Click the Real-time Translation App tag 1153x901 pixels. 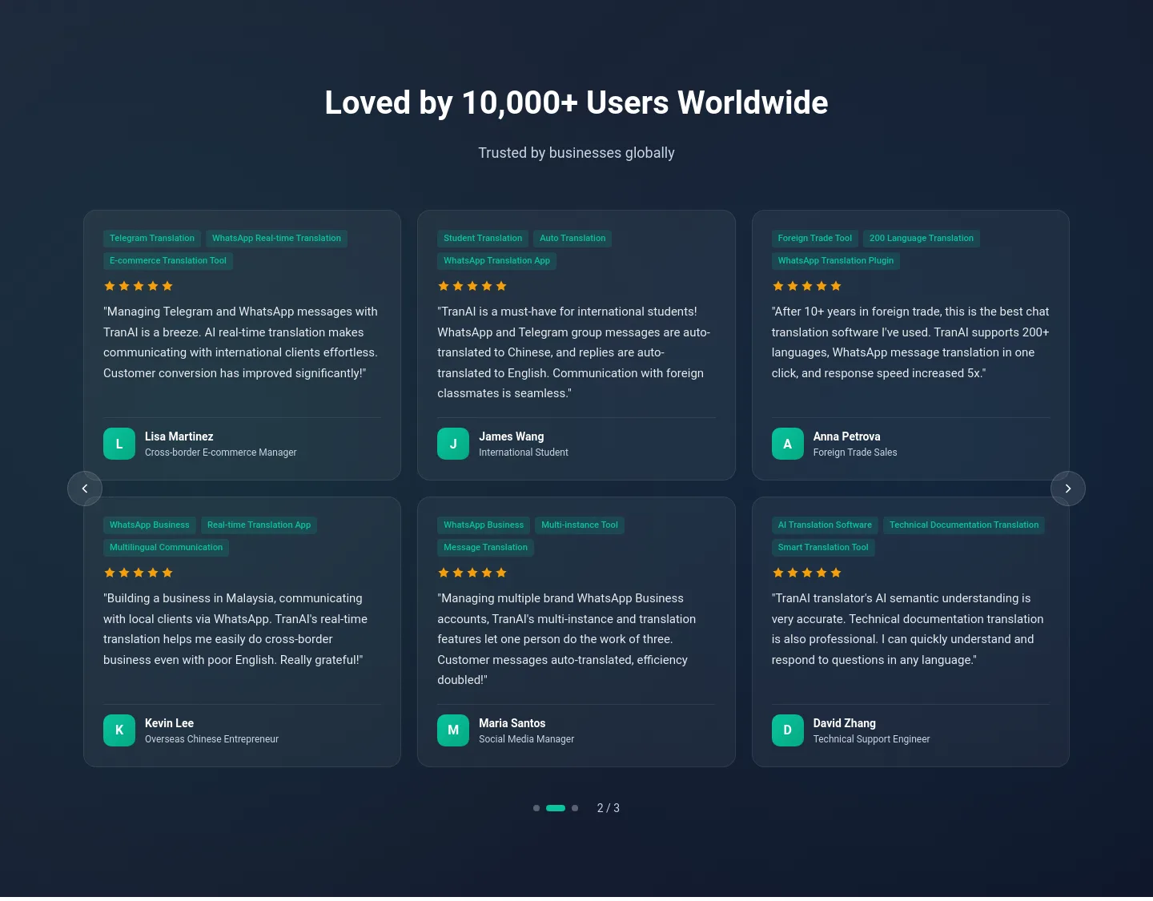point(259,525)
